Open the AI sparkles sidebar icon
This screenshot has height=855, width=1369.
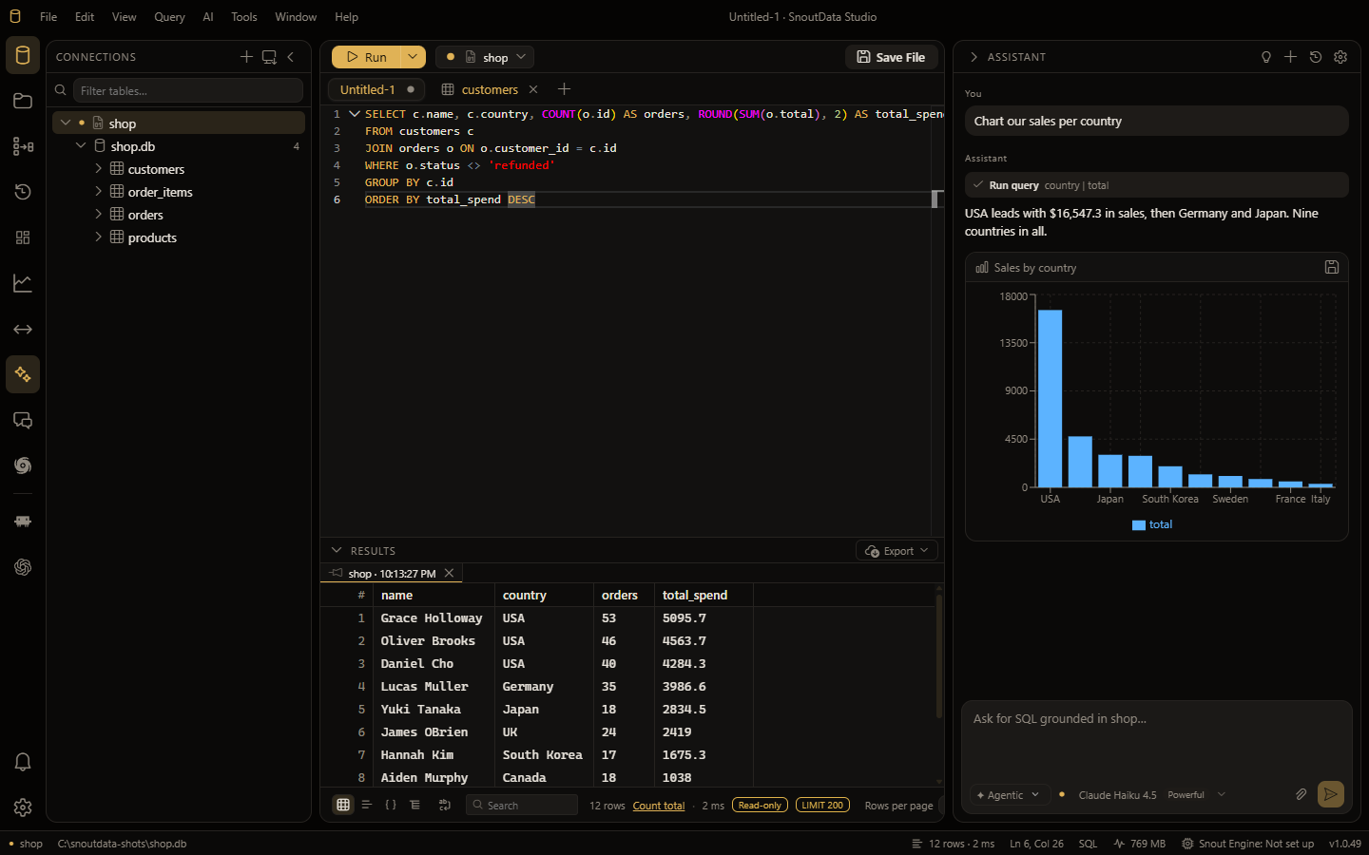coord(23,374)
